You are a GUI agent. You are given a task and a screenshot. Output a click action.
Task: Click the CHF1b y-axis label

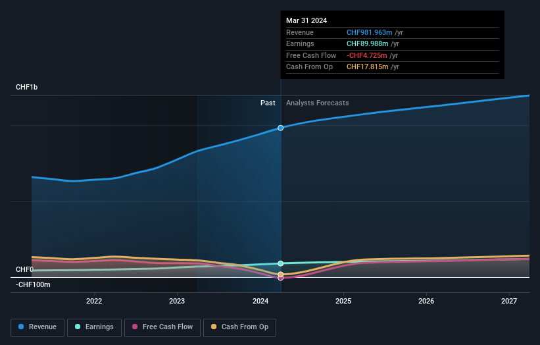coord(26,87)
